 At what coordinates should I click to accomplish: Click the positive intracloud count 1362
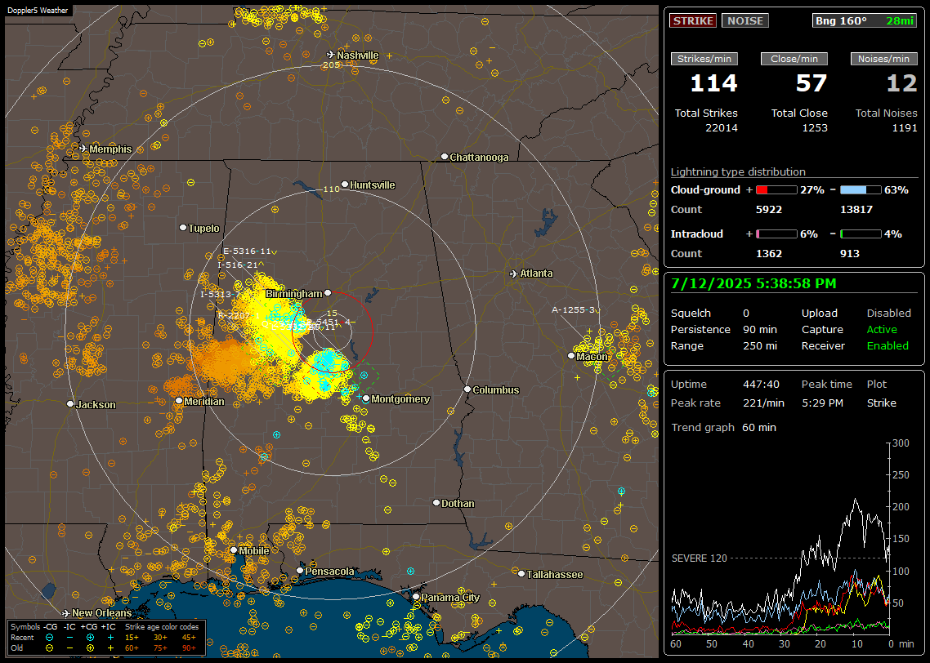(x=769, y=253)
